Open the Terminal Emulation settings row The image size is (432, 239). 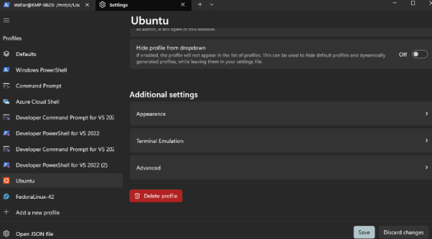click(x=281, y=141)
